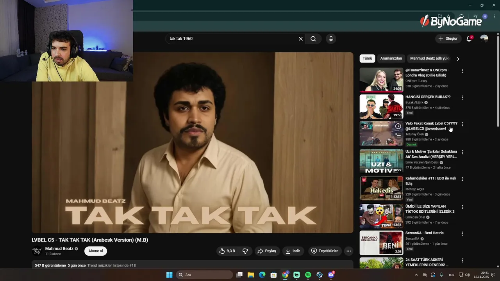This screenshot has height=281, width=500.
Task: Open the Kafamdakiler Hak ediş thumbnail
Action: [x=381, y=188]
